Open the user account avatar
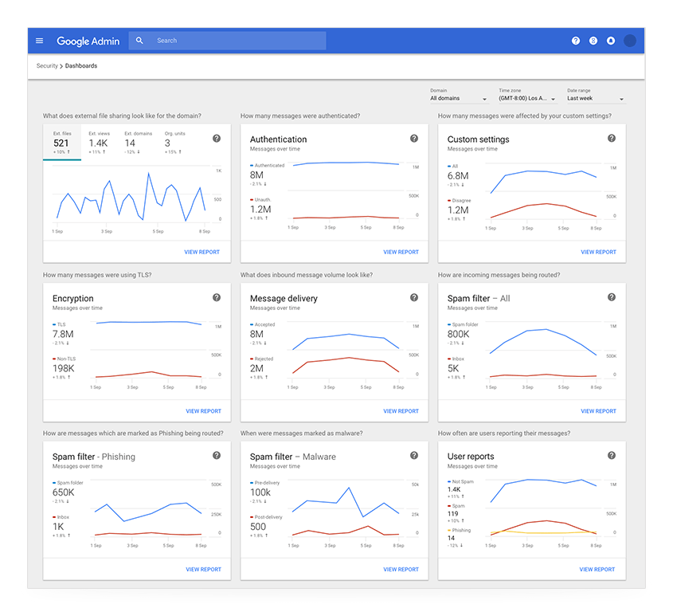Viewport: 673px width, 616px height. [x=630, y=41]
